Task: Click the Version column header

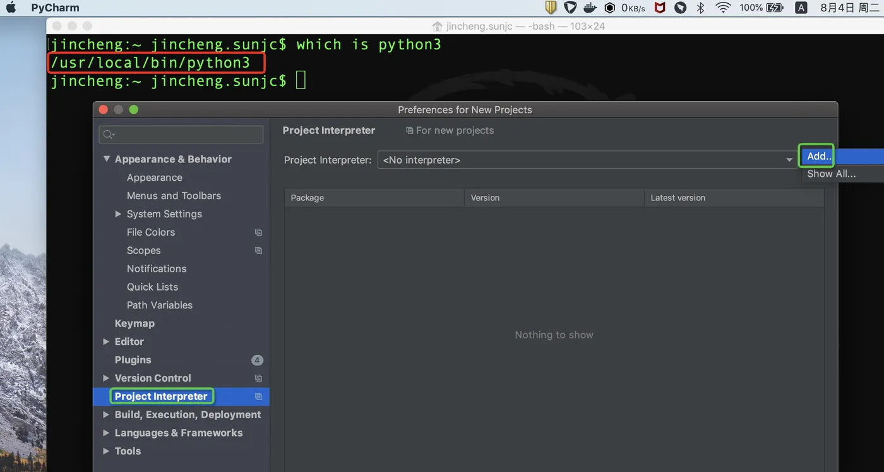Action: 554,198
